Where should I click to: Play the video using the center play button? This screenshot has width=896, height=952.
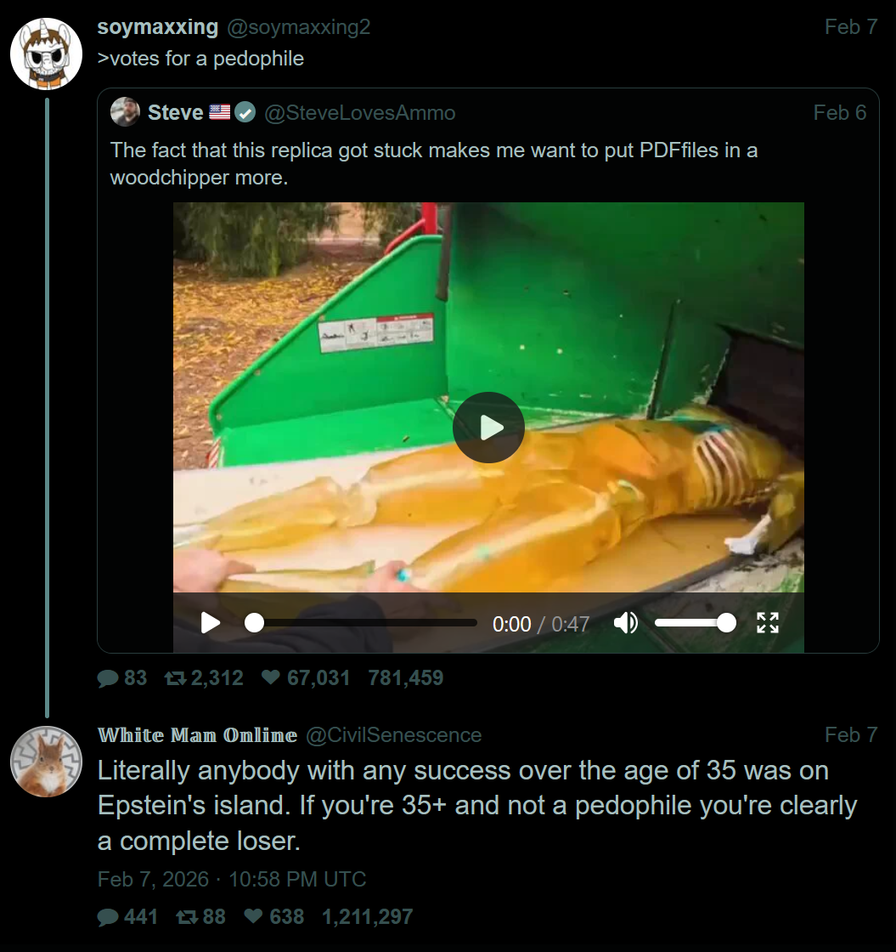488,428
